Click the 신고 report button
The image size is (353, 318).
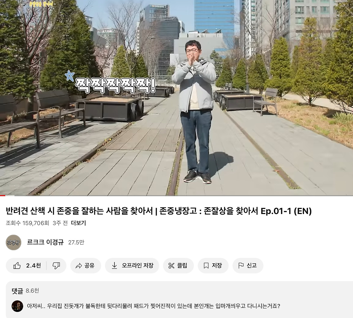[248, 266]
